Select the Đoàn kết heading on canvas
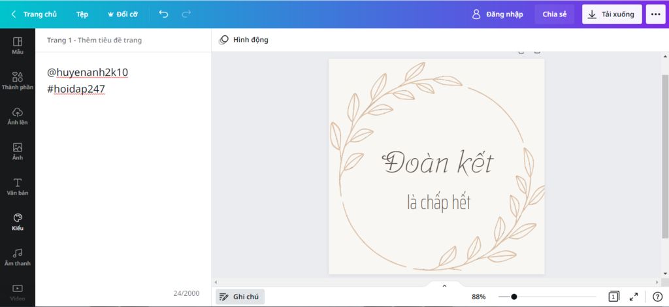The width and height of the screenshot is (669, 307). (x=437, y=163)
